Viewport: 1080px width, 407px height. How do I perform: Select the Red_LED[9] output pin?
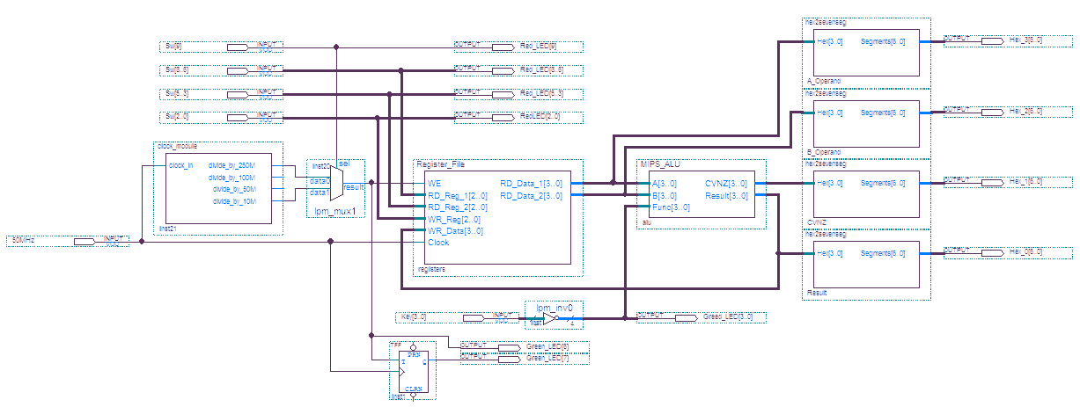point(503,46)
